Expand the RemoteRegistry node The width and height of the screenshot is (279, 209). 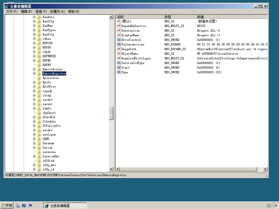coord(34,73)
